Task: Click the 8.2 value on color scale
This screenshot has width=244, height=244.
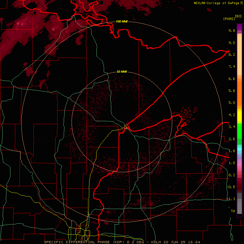Action: [232, 54]
